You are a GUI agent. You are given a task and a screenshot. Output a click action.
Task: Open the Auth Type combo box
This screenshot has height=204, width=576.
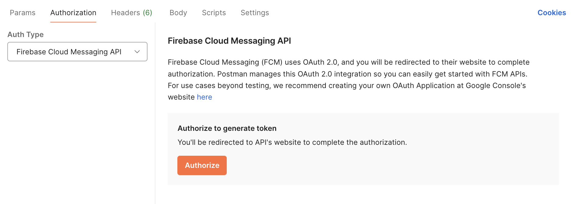coord(77,52)
